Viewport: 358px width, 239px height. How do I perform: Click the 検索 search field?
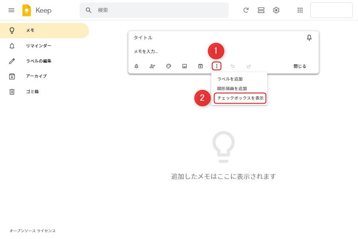(159, 10)
